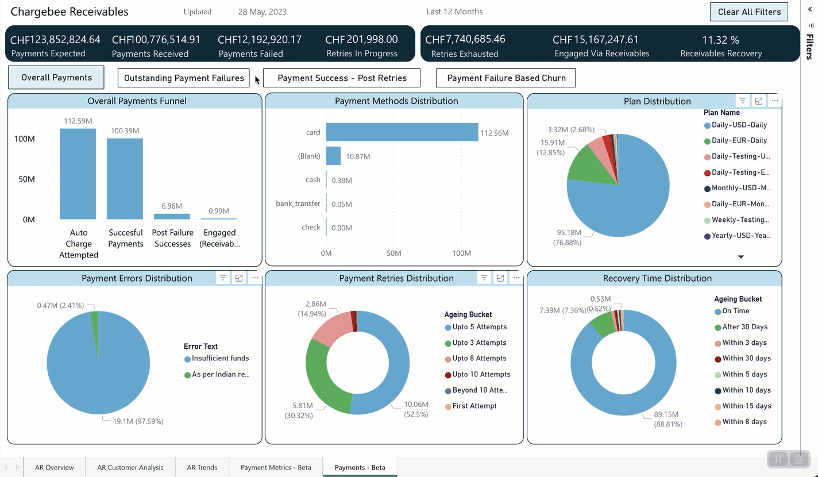This screenshot has width=818, height=477.
Task: Click the Retries Exhausted CHF7,740,685.46 value
Action: (465, 40)
